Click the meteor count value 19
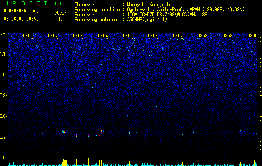The image size is (262, 166). [x=60, y=19]
